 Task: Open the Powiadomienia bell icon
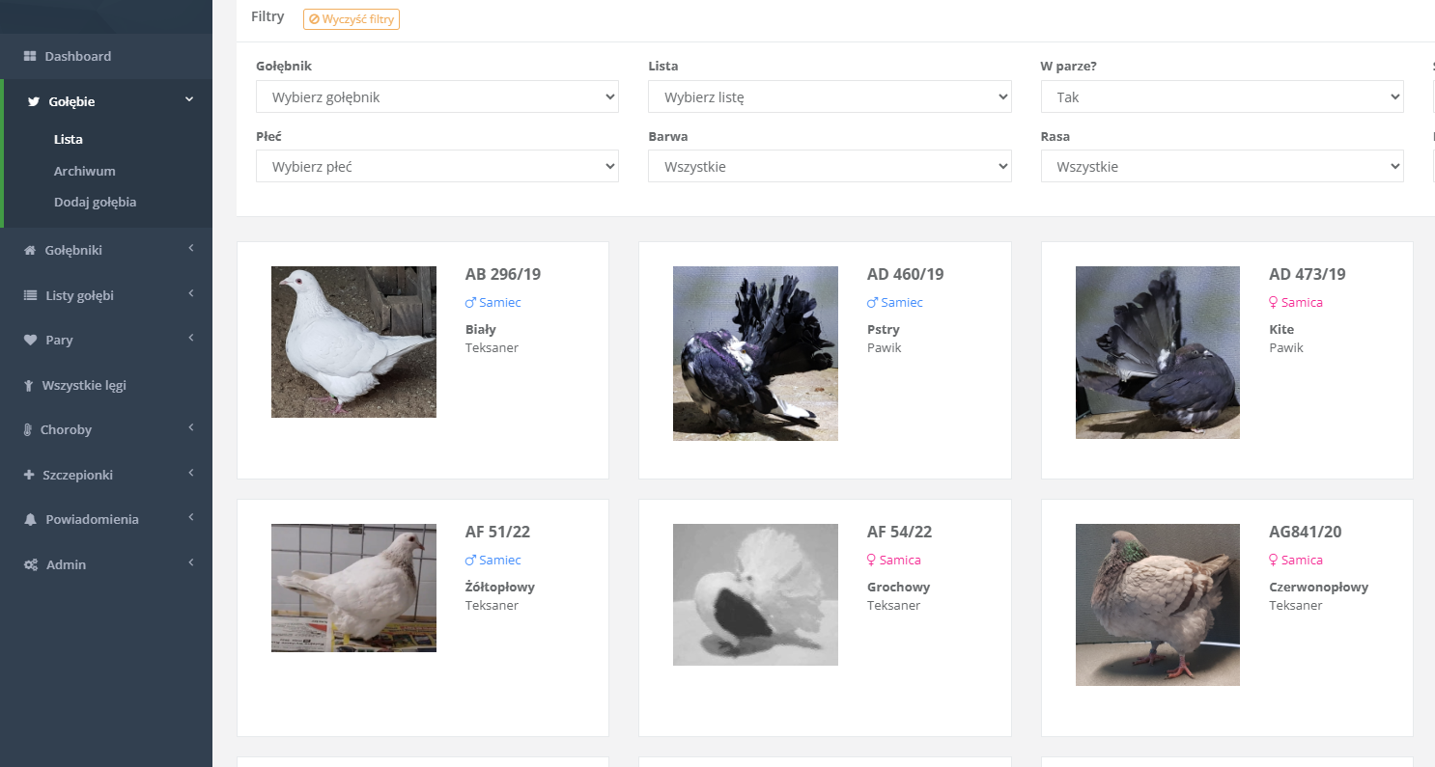coord(28,519)
